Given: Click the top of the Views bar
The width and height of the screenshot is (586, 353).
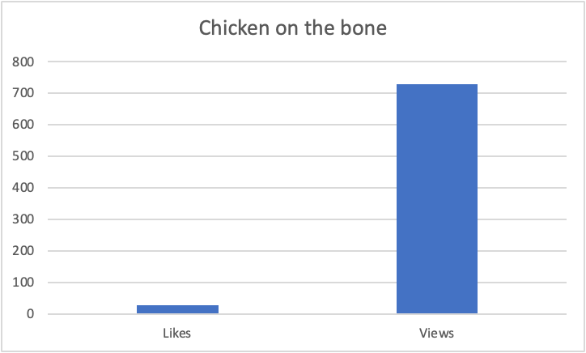Looking at the screenshot, I should pos(437,85).
